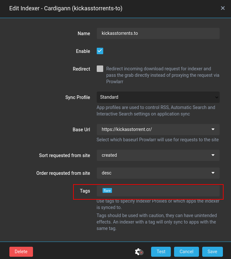This screenshot has height=259, width=231.
Task: Toggle the Enable checkbox
Action: 100,51
